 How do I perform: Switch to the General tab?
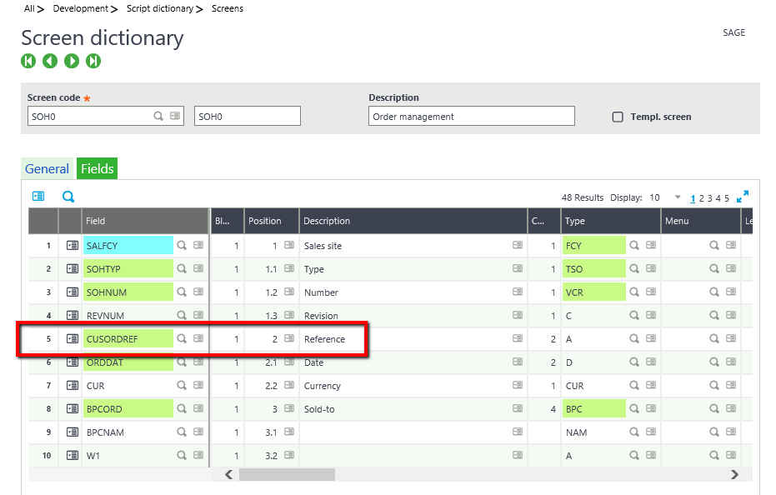click(47, 168)
